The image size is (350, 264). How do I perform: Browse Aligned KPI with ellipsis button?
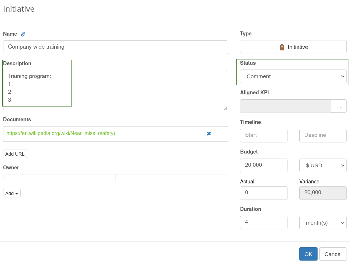[x=339, y=106]
